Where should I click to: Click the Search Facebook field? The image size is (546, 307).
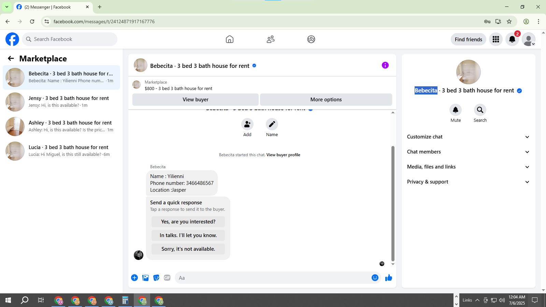[x=70, y=39]
